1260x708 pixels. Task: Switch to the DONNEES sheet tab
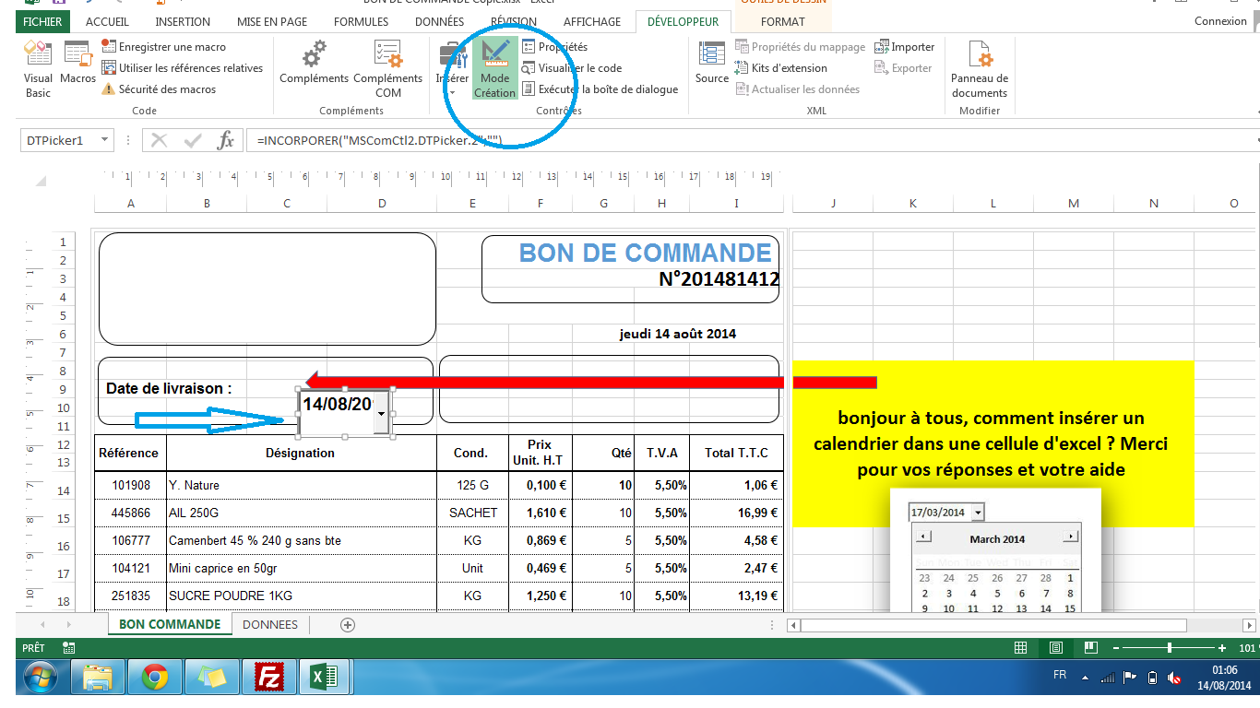pyautogui.click(x=270, y=624)
